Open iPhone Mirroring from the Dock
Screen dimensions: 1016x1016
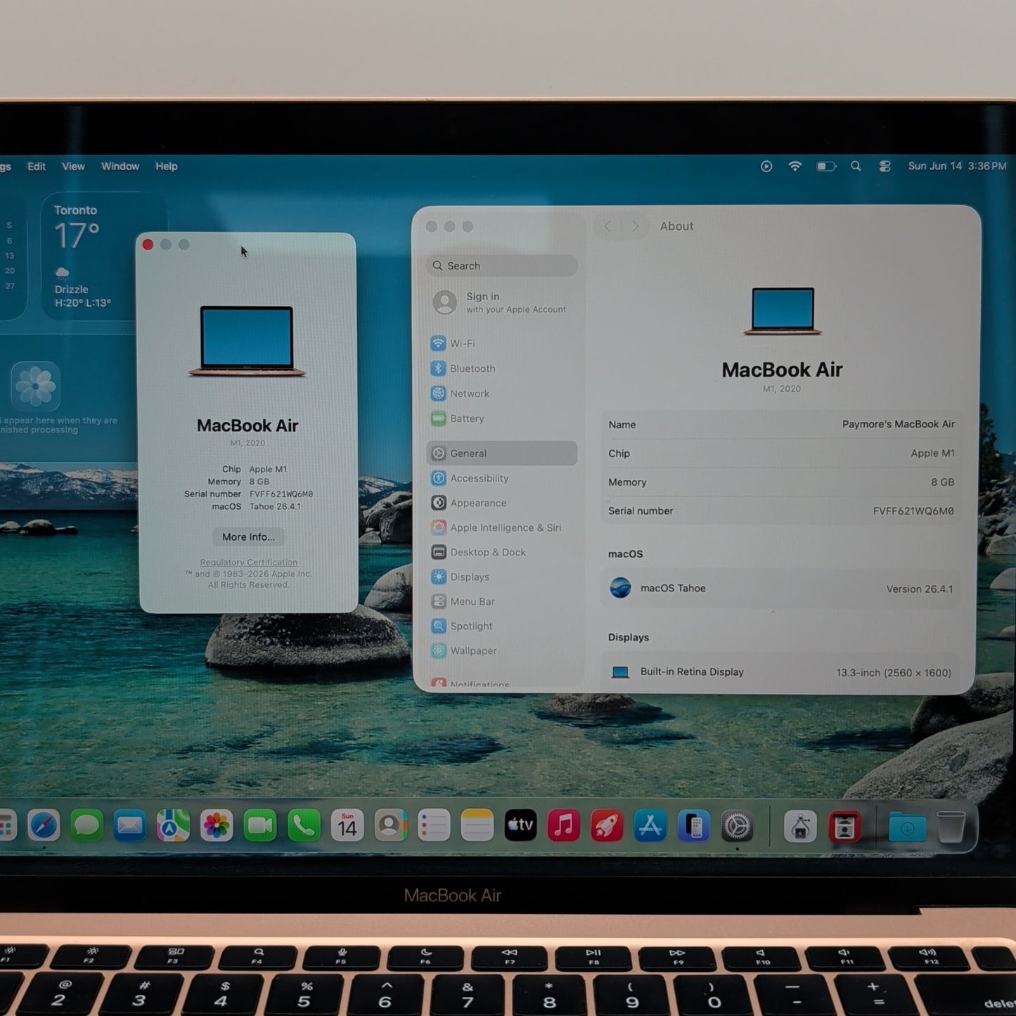(x=694, y=825)
